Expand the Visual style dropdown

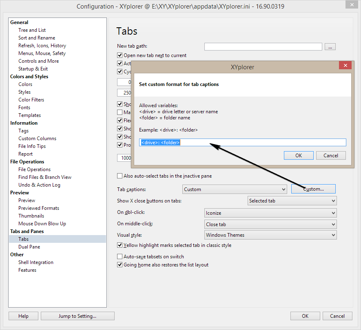click(270, 235)
